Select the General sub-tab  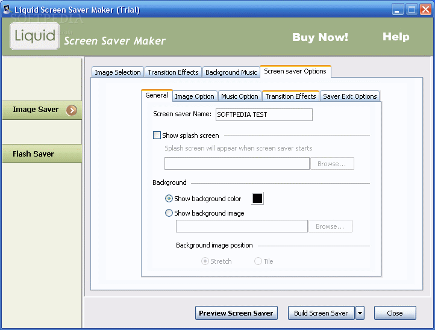coord(157,95)
